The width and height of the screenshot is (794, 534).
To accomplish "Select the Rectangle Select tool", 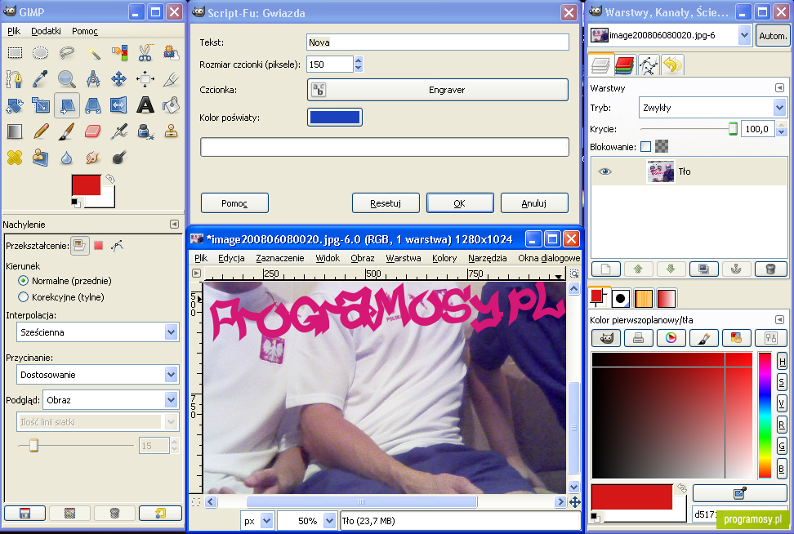I will [15, 52].
